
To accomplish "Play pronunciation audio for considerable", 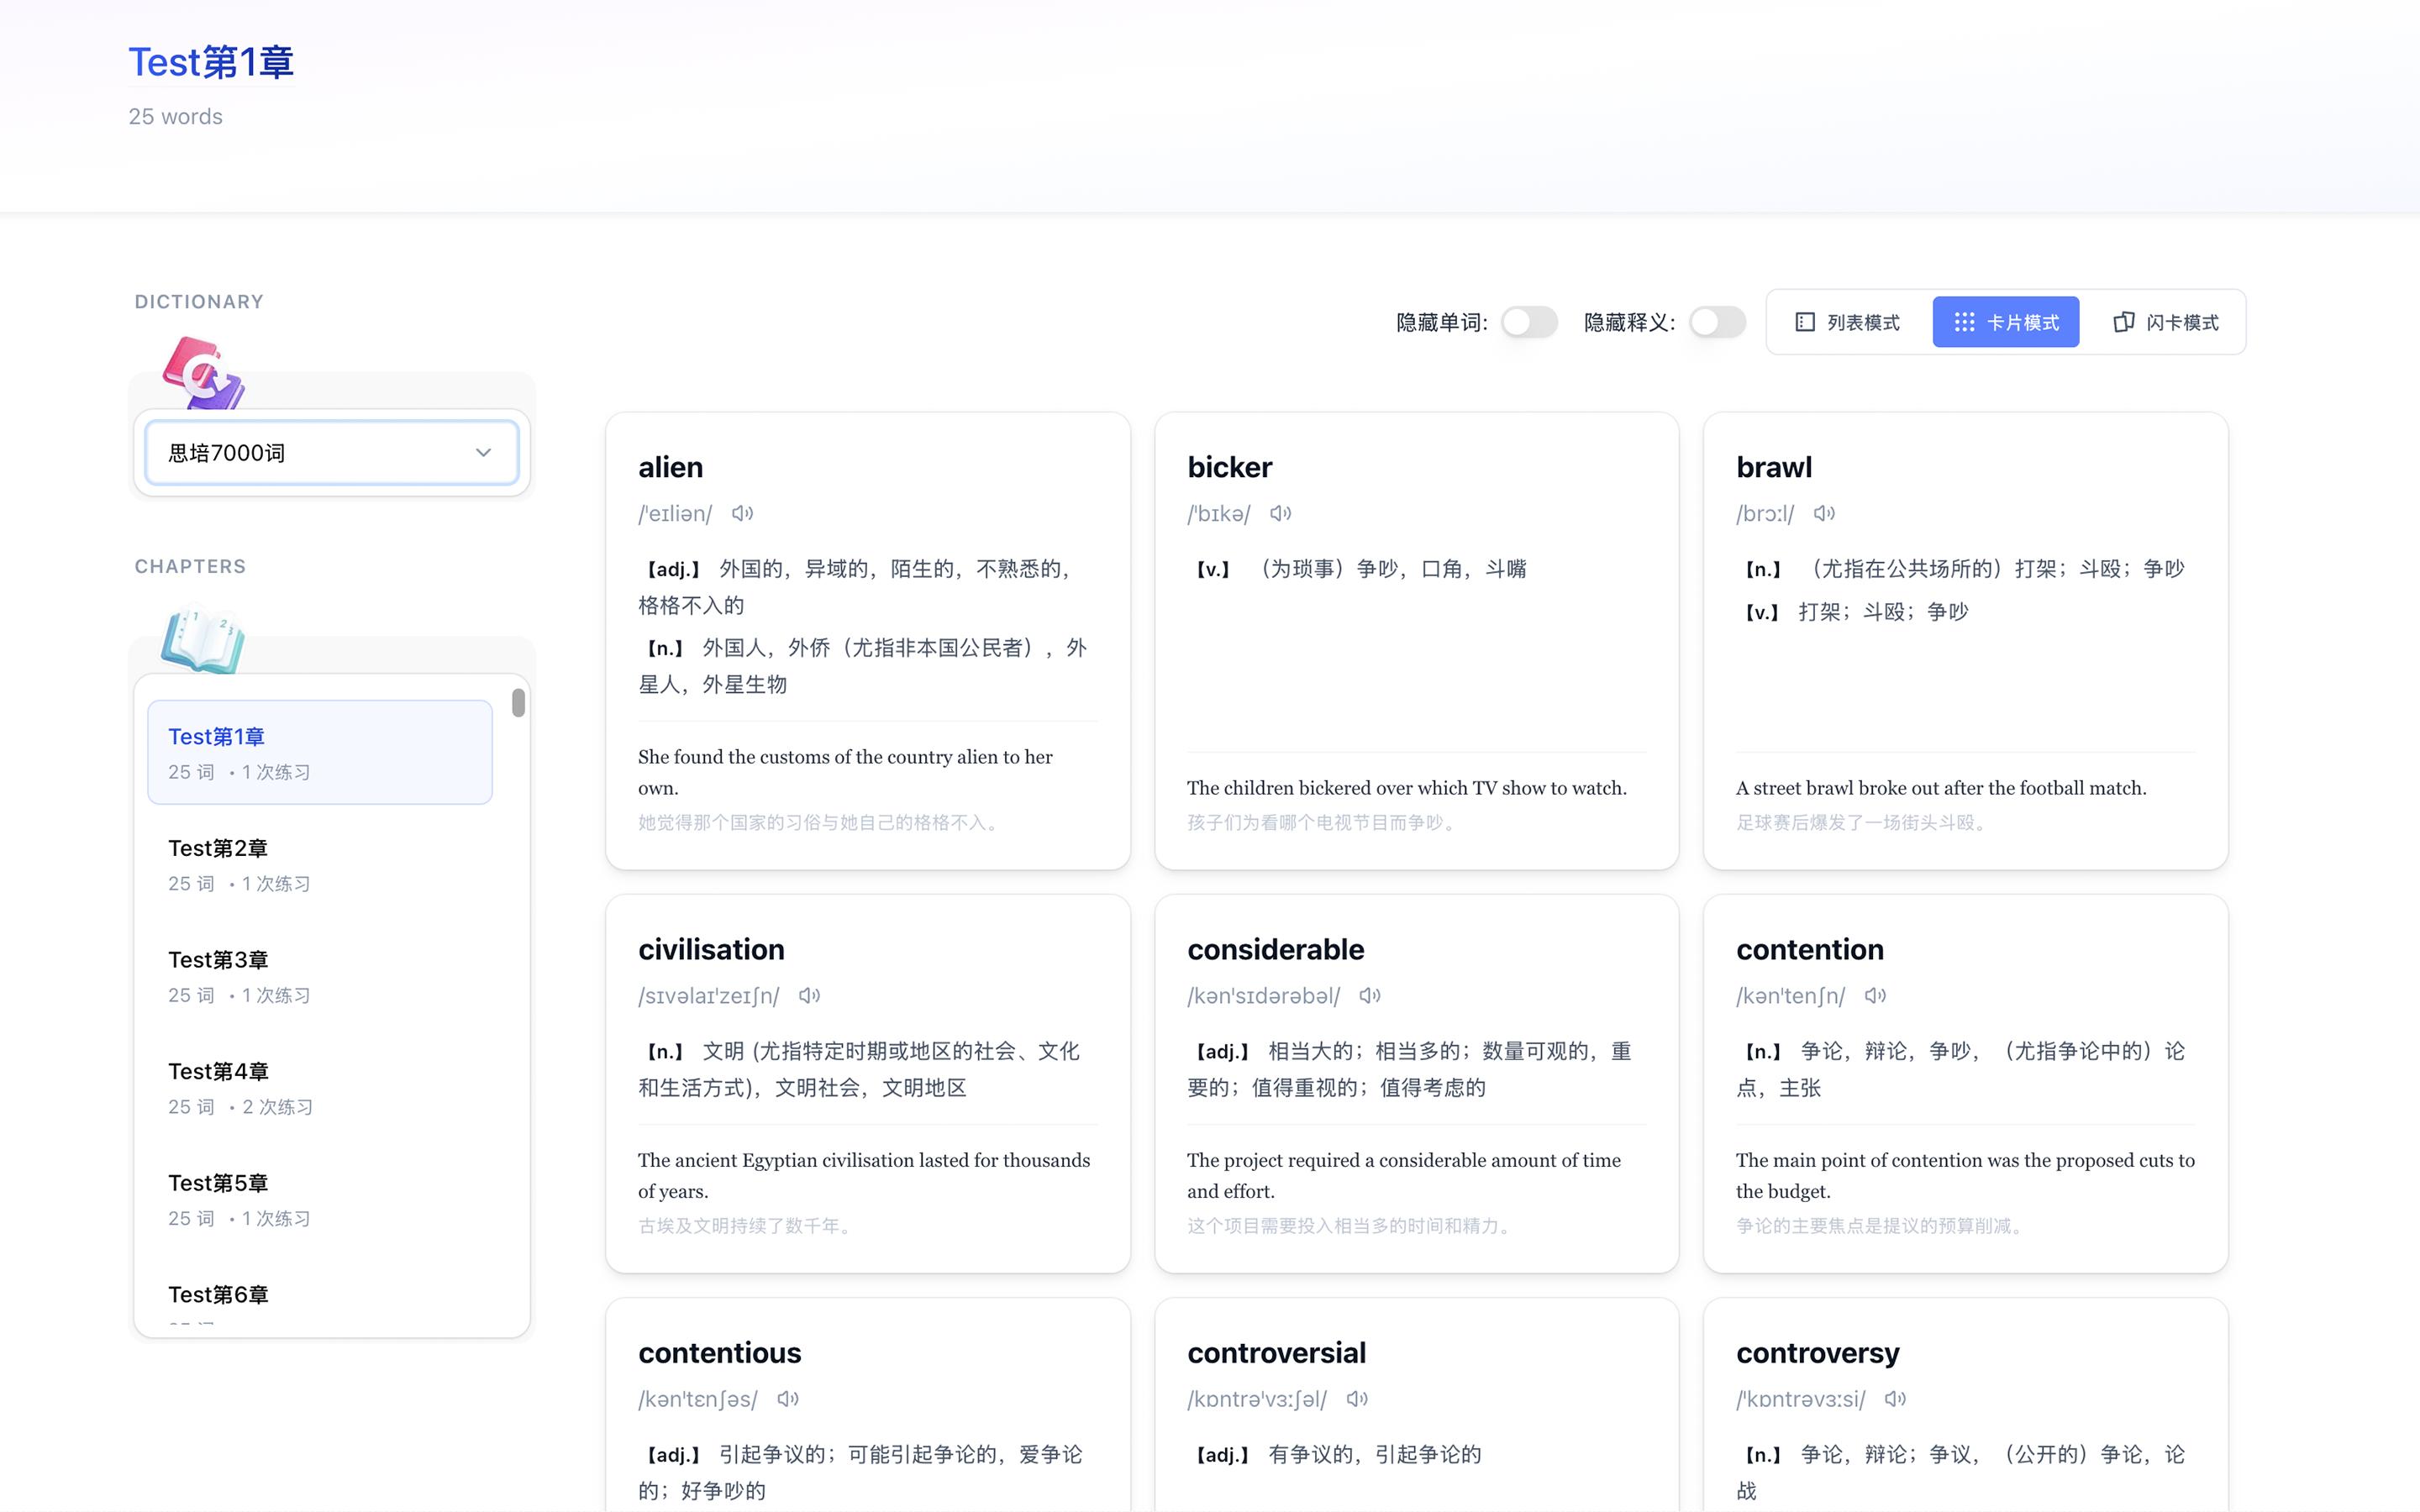I will (1370, 995).
